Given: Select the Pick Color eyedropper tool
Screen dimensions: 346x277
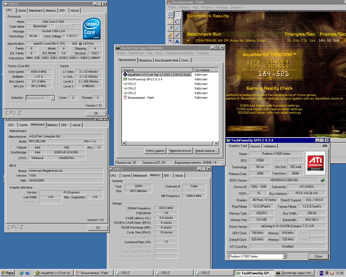Looking at the screenshot, I should click(x=171, y=28).
